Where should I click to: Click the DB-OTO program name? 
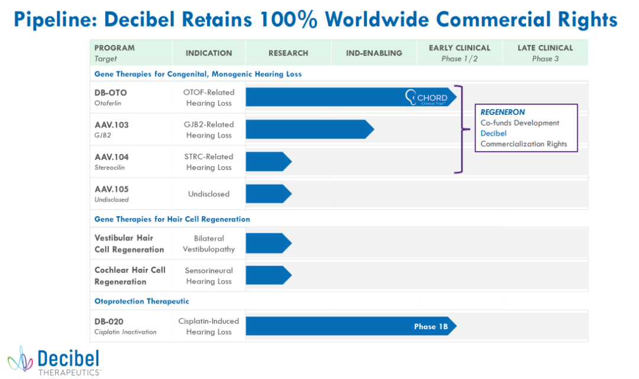point(111,92)
